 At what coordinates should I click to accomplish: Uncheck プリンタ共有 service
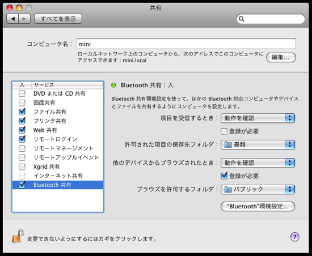point(22,121)
